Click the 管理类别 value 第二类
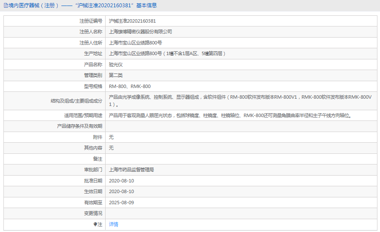This screenshot has height=232, width=380. pyautogui.click(x=115, y=75)
